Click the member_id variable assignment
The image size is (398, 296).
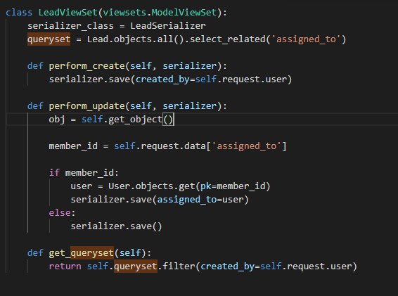click(73, 146)
